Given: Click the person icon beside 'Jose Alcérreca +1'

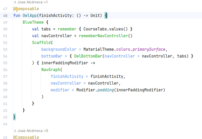Looking at the screenshot, I should [x=15, y=2].
